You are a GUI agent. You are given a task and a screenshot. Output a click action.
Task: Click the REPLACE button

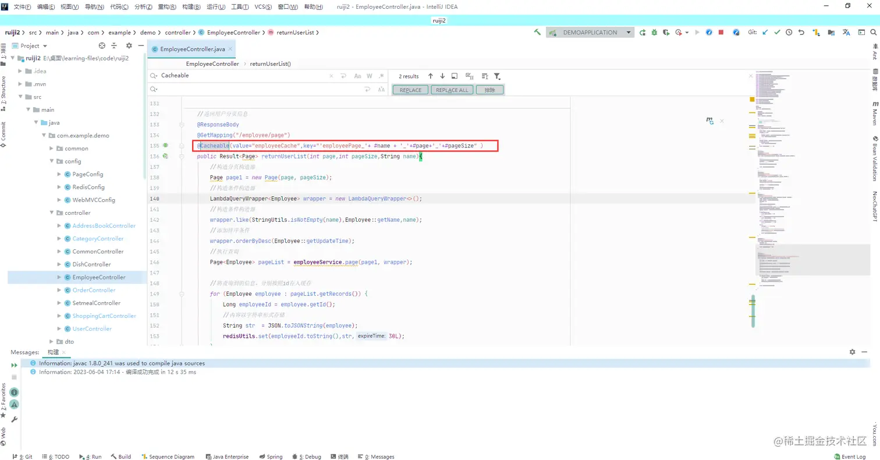tap(410, 90)
